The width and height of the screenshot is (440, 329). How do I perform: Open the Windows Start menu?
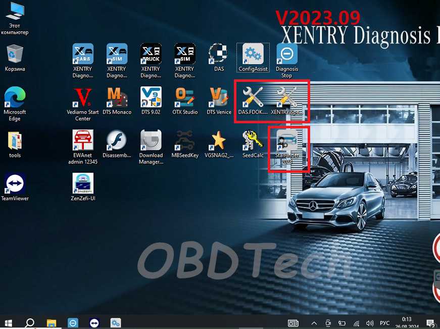(9, 323)
